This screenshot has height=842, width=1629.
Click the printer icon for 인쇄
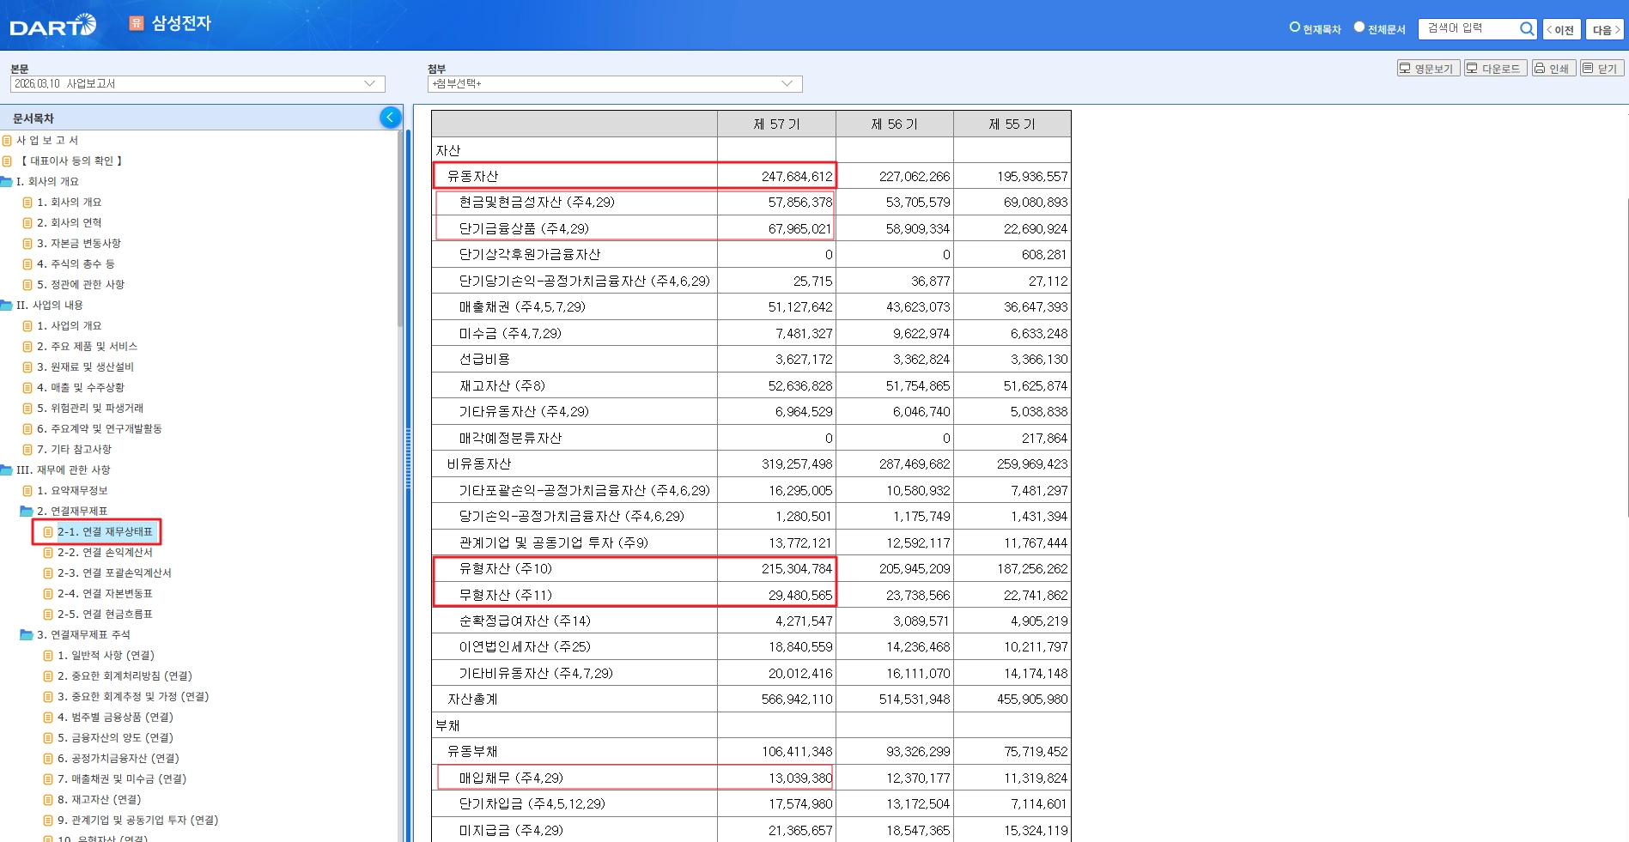tap(1540, 69)
